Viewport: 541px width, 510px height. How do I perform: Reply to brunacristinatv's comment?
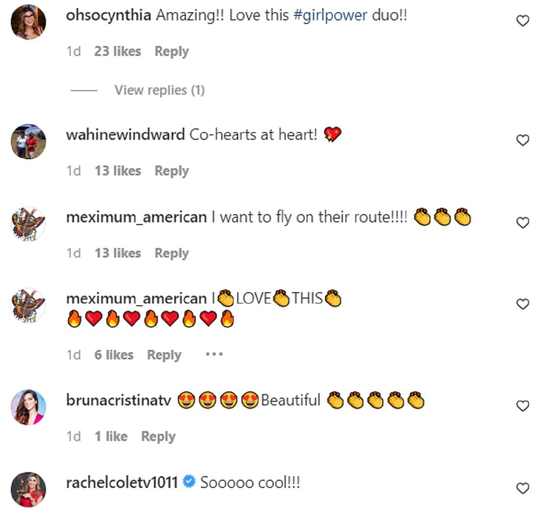point(158,436)
